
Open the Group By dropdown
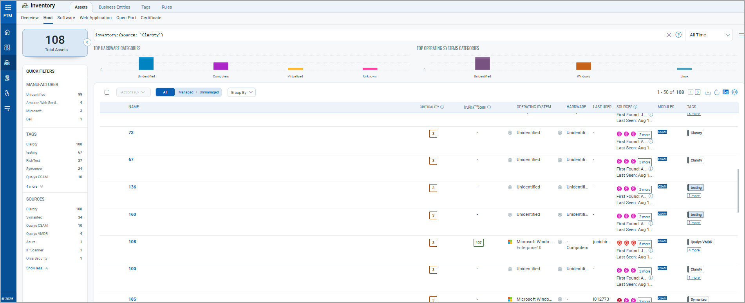click(x=241, y=92)
